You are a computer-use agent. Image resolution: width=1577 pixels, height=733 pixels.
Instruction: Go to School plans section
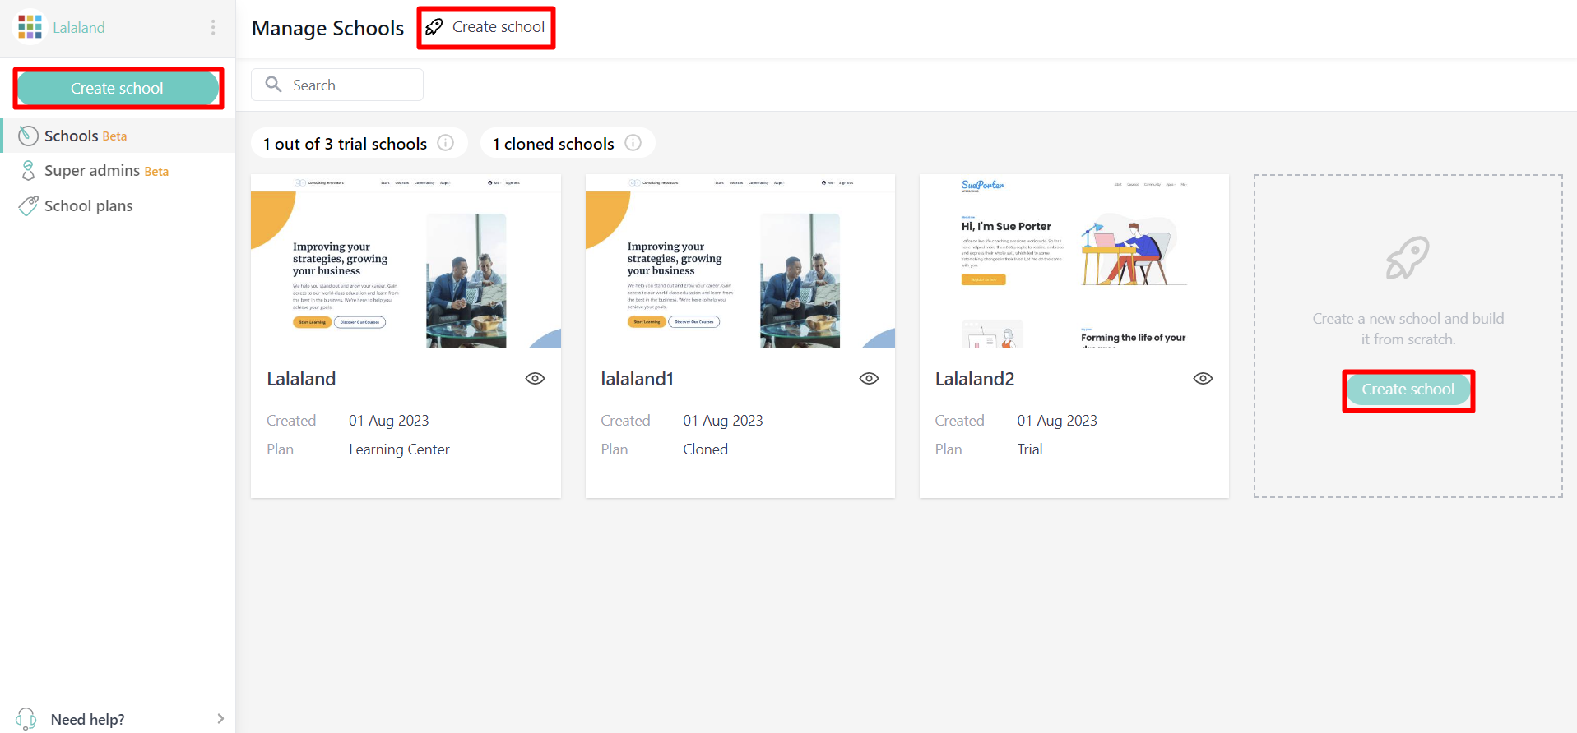(88, 206)
